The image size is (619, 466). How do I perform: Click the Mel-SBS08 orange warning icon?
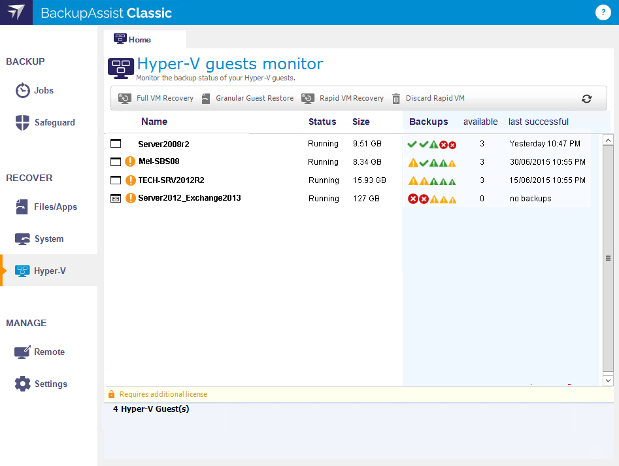[130, 161]
